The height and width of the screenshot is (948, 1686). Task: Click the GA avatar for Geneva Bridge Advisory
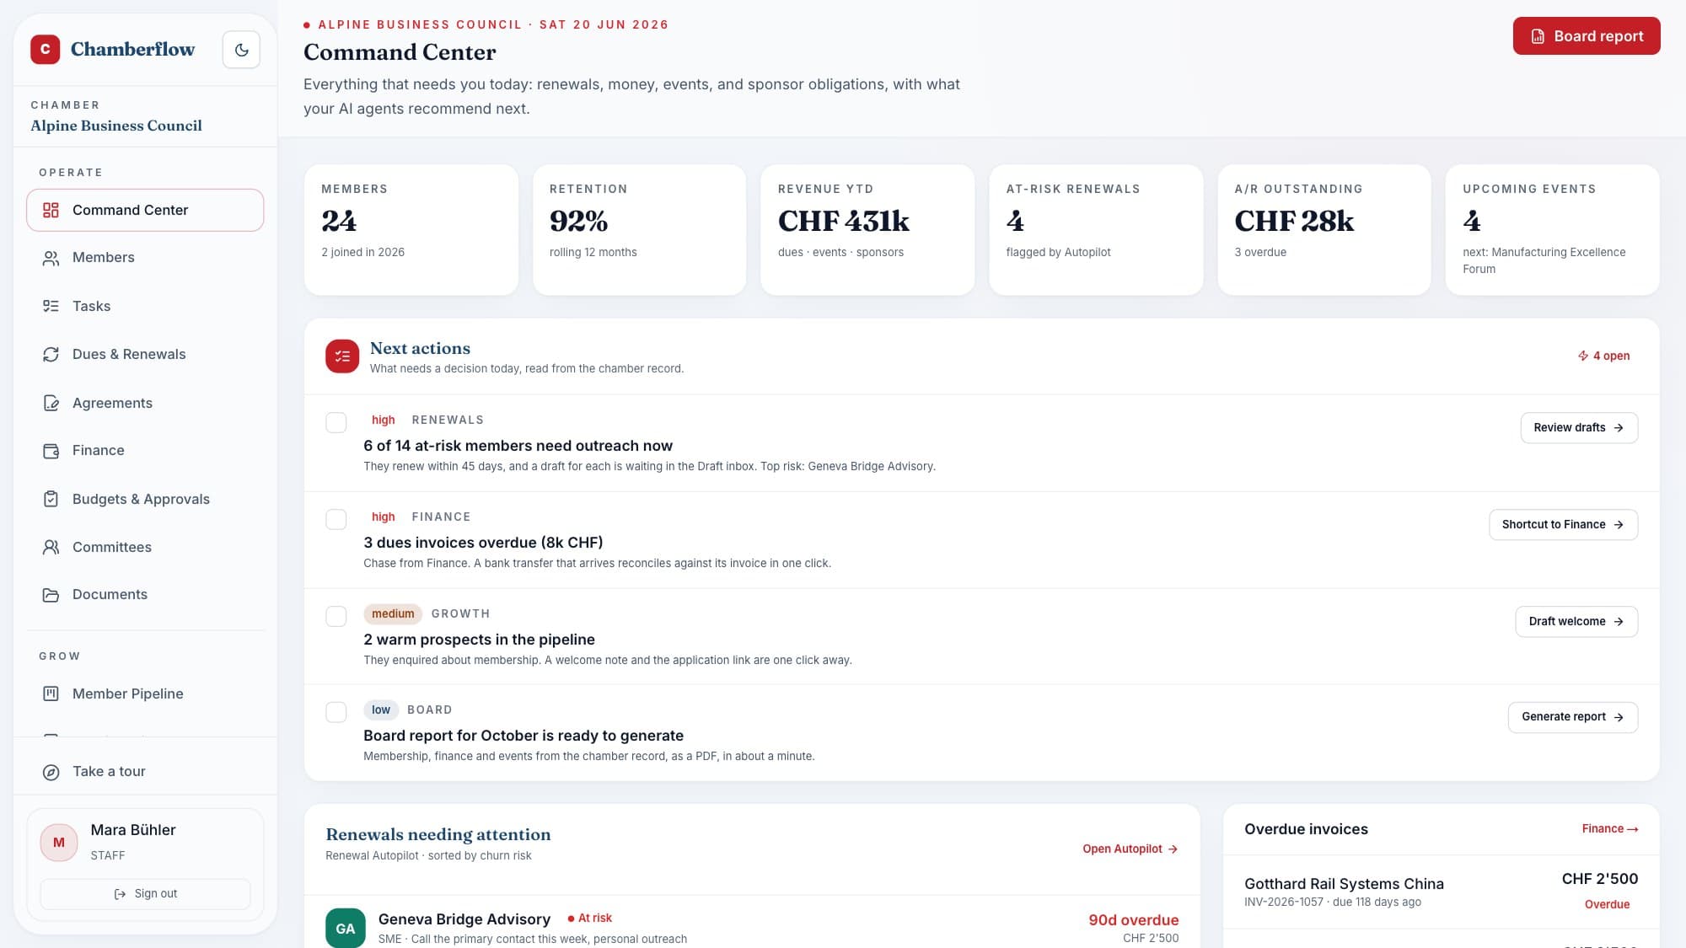point(346,928)
